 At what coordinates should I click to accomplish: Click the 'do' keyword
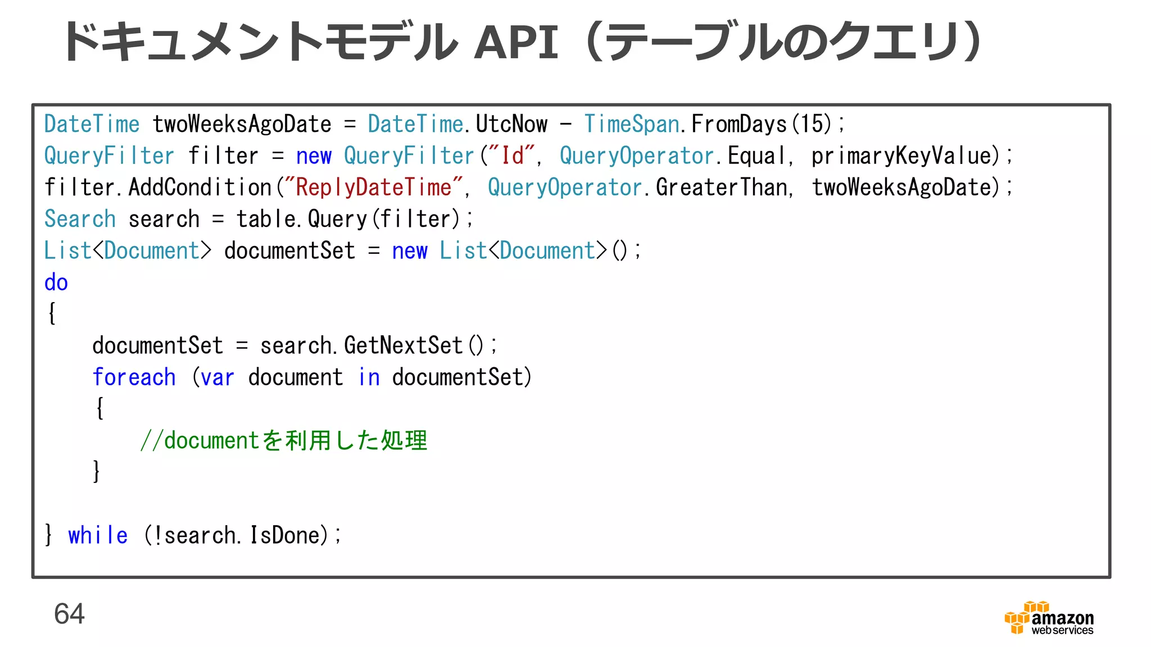(x=56, y=283)
